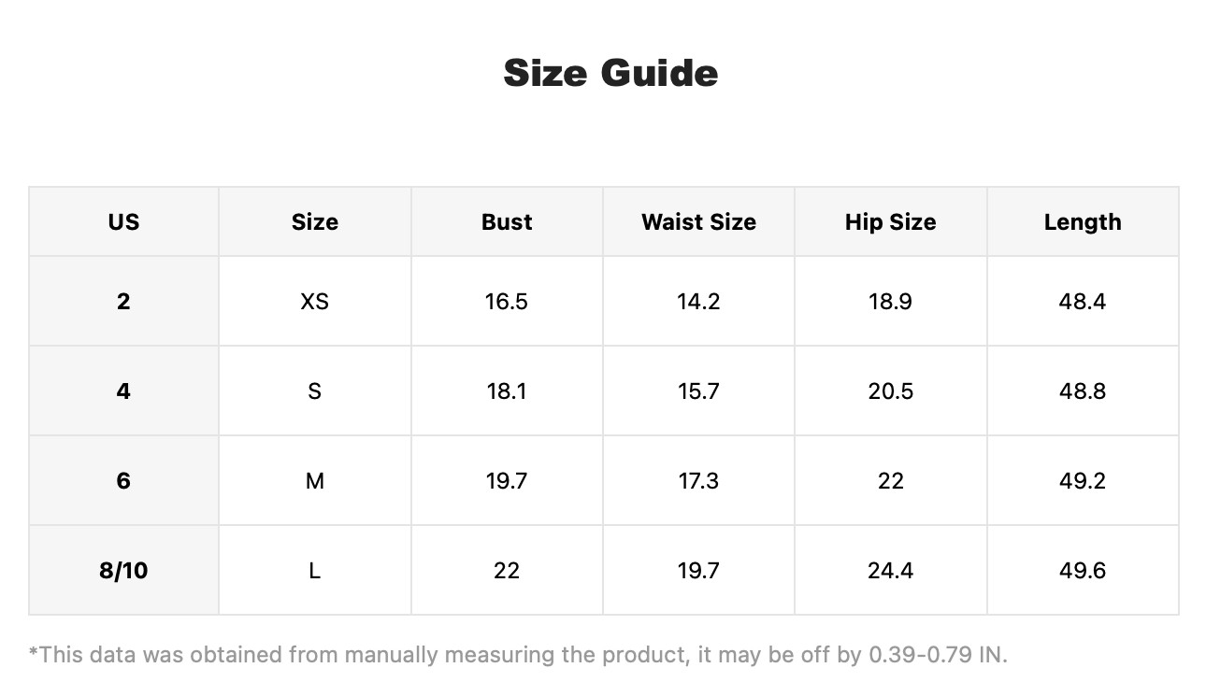
Task: Click waist value 15.7 for S
Action: (x=698, y=391)
